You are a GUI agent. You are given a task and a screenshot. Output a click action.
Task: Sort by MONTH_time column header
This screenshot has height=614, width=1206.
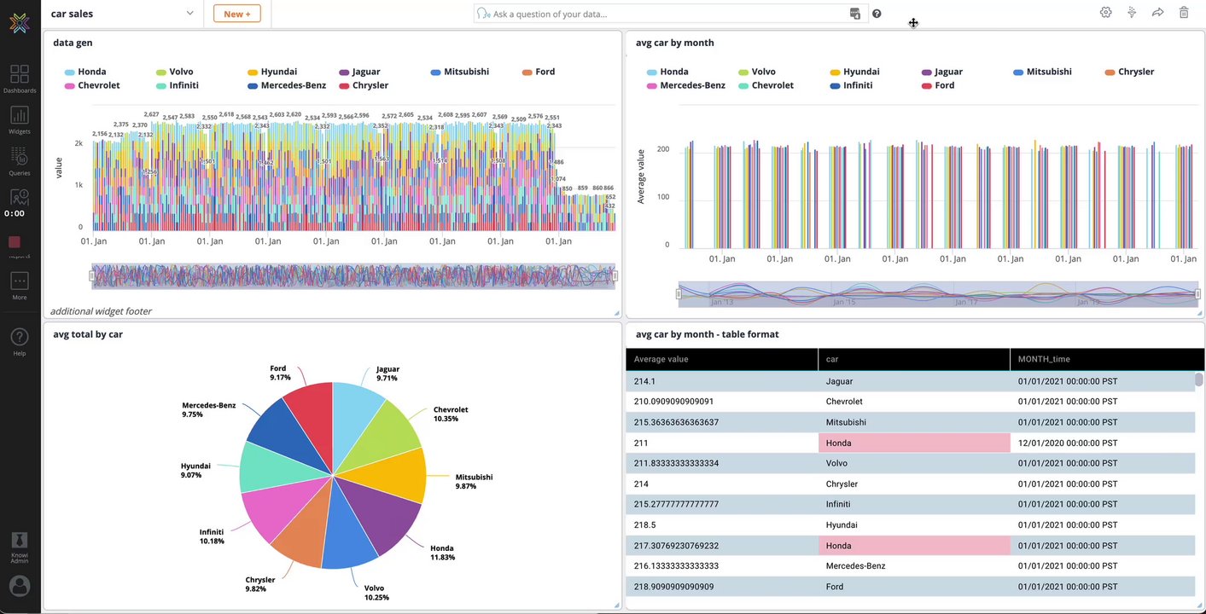(1105, 359)
